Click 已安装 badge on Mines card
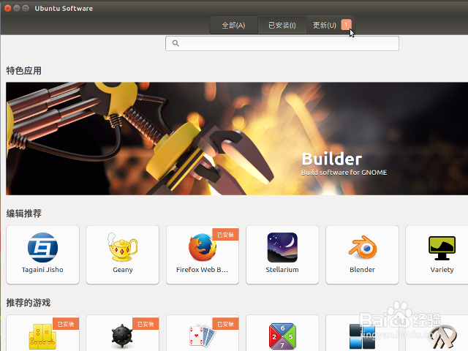Viewport: 468px width, 351px height. [146, 324]
